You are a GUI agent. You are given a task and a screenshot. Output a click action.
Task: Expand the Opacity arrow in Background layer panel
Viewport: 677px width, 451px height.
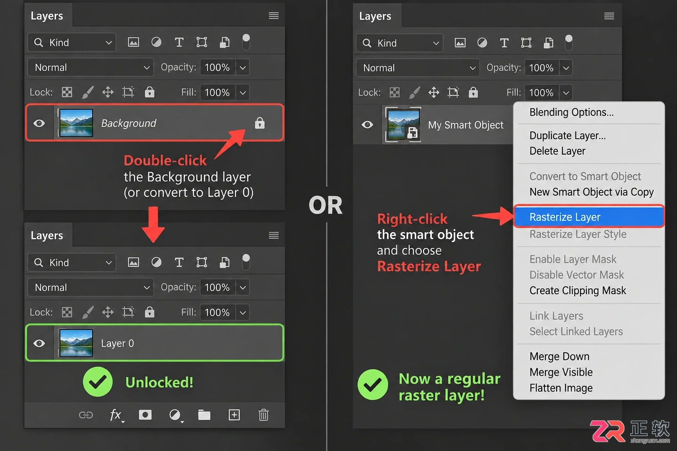243,67
